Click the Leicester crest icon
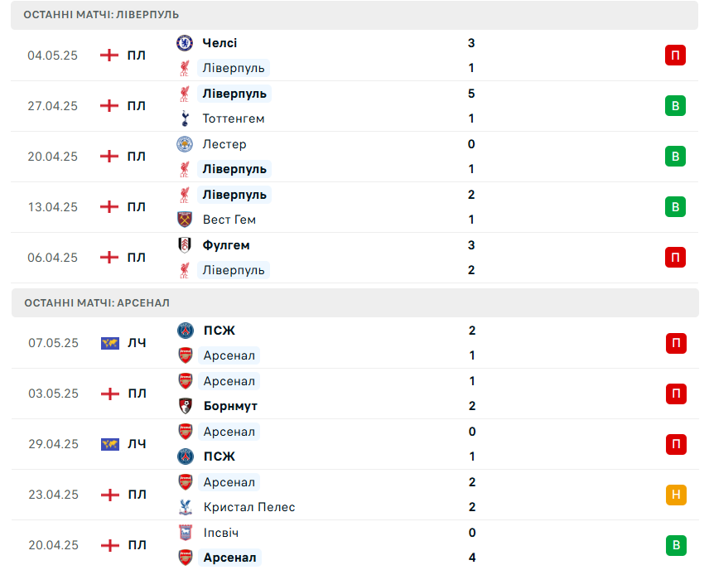Image resolution: width=709 pixels, height=570 pixels. (x=185, y=144)
